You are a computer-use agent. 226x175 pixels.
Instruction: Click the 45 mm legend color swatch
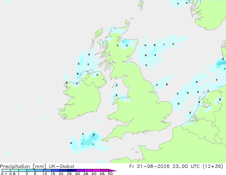105,170
